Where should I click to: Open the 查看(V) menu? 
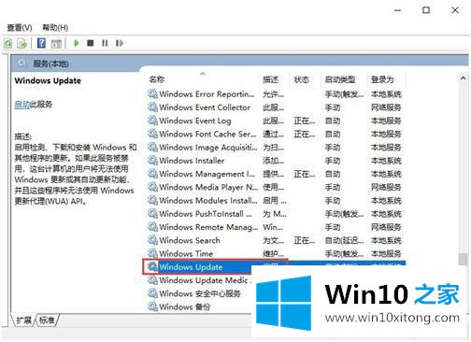pyautogui.click(x=20, y=28)
